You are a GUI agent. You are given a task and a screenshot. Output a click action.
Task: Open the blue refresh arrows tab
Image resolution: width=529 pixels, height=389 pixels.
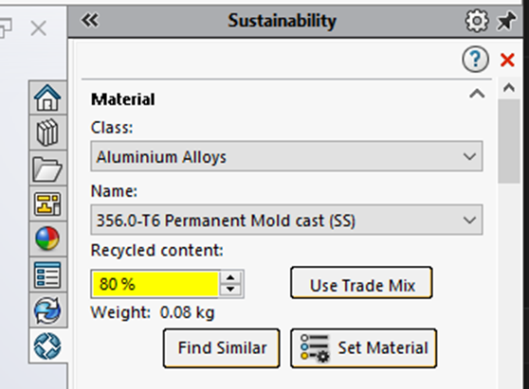point(47,310)
